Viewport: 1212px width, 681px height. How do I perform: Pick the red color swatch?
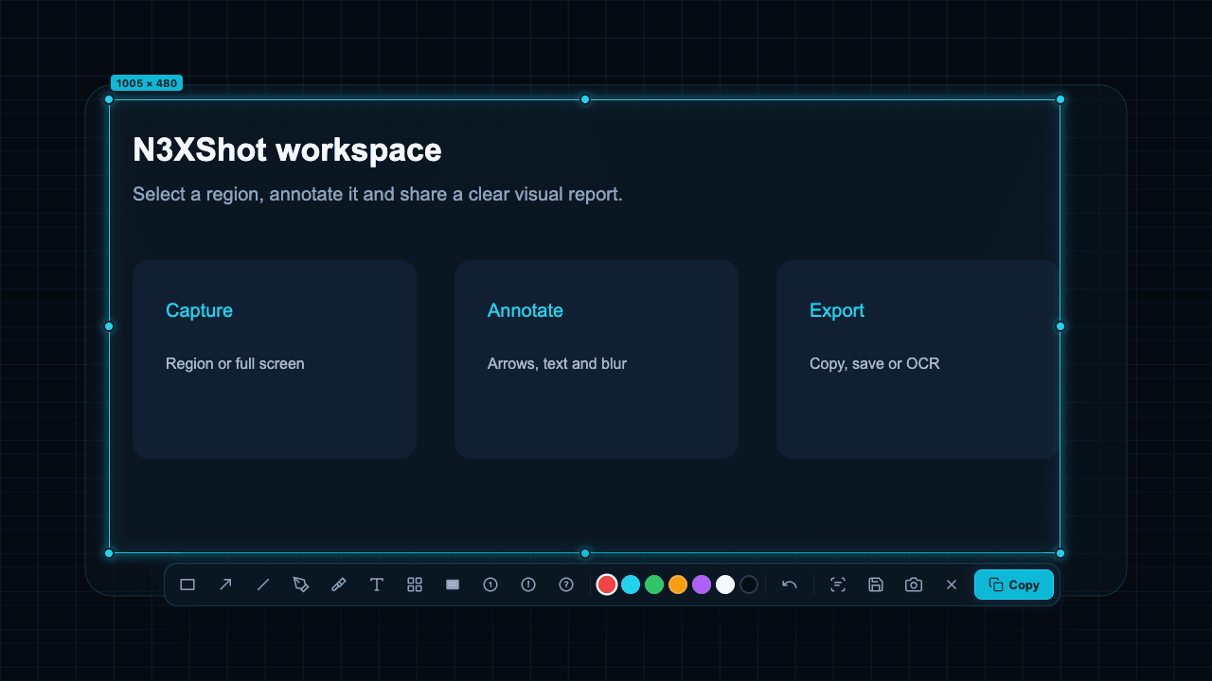click(x=607, y=585)
